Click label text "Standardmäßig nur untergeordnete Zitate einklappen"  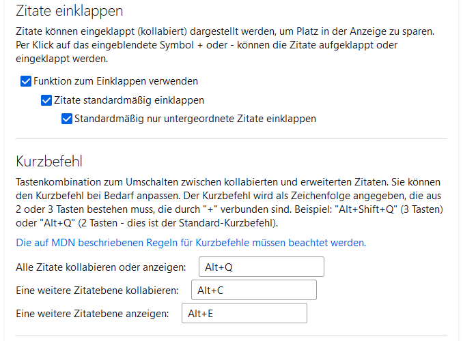pyautogui.click(x=195, y=119)
